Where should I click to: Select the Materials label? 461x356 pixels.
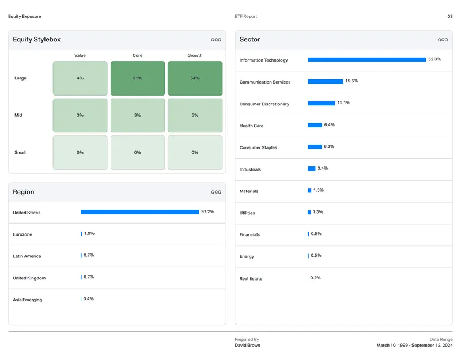click(x=249, y=191)
